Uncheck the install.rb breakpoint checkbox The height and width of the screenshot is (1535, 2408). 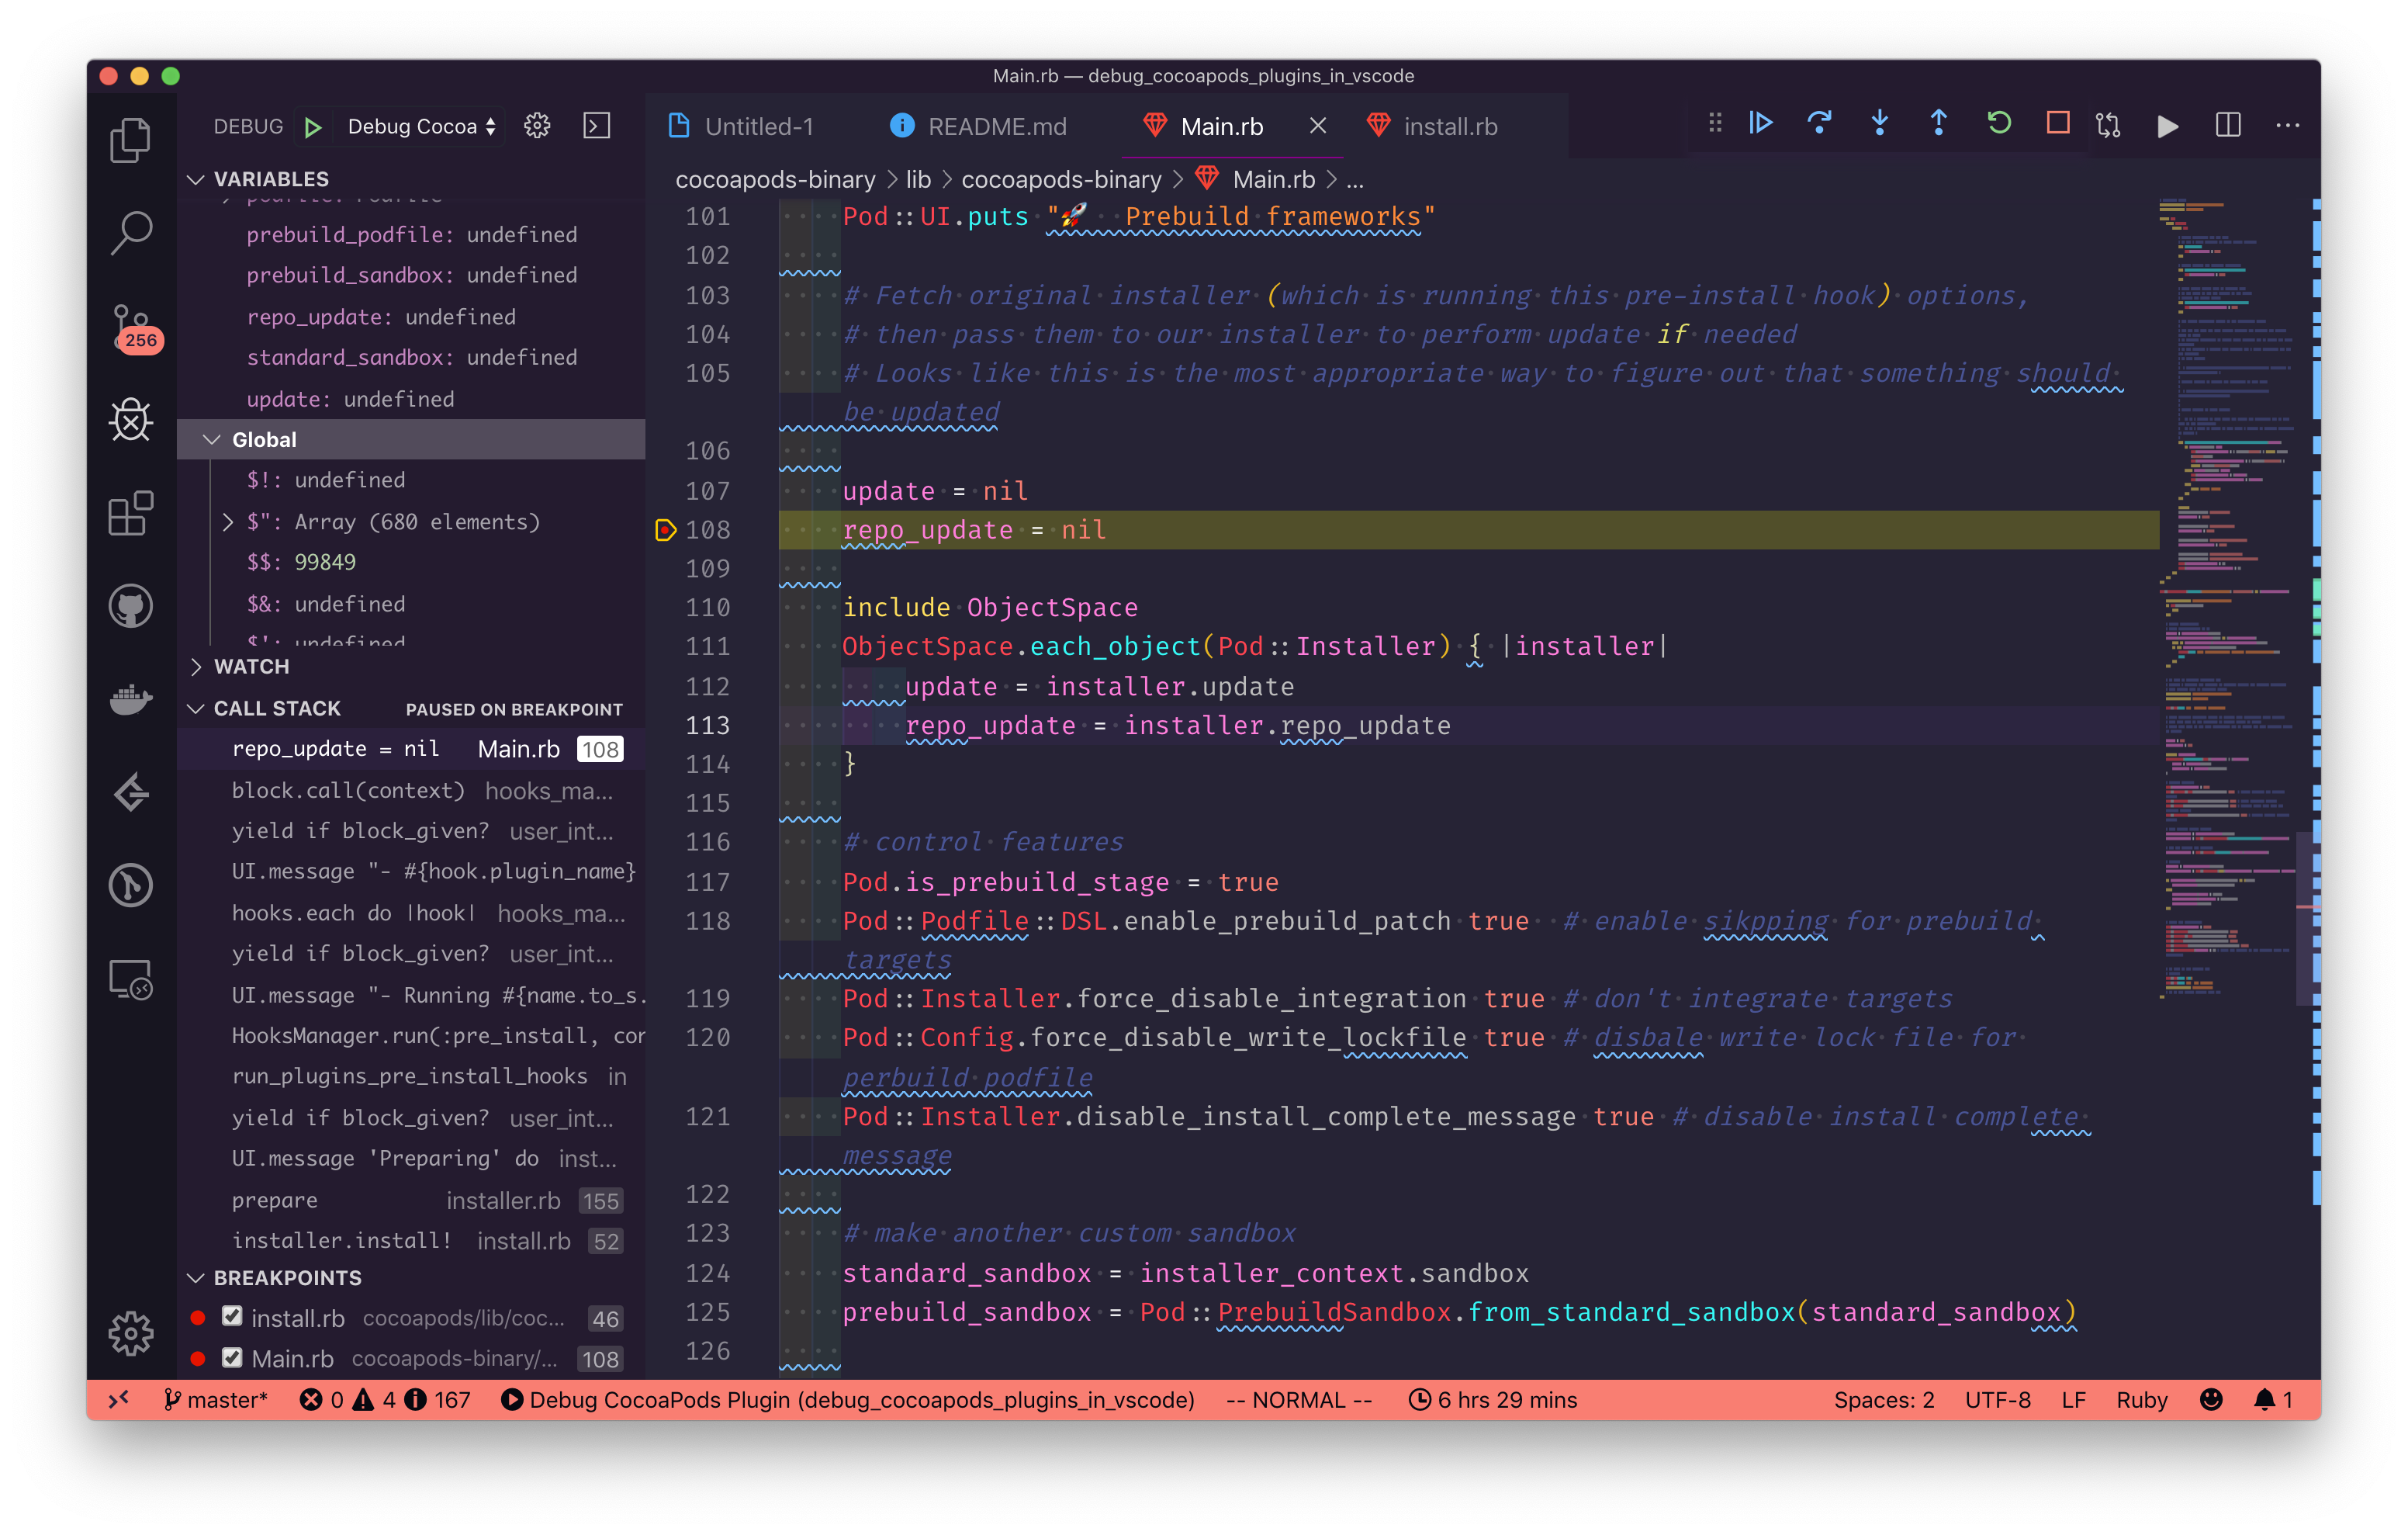tap(232, 1317)
